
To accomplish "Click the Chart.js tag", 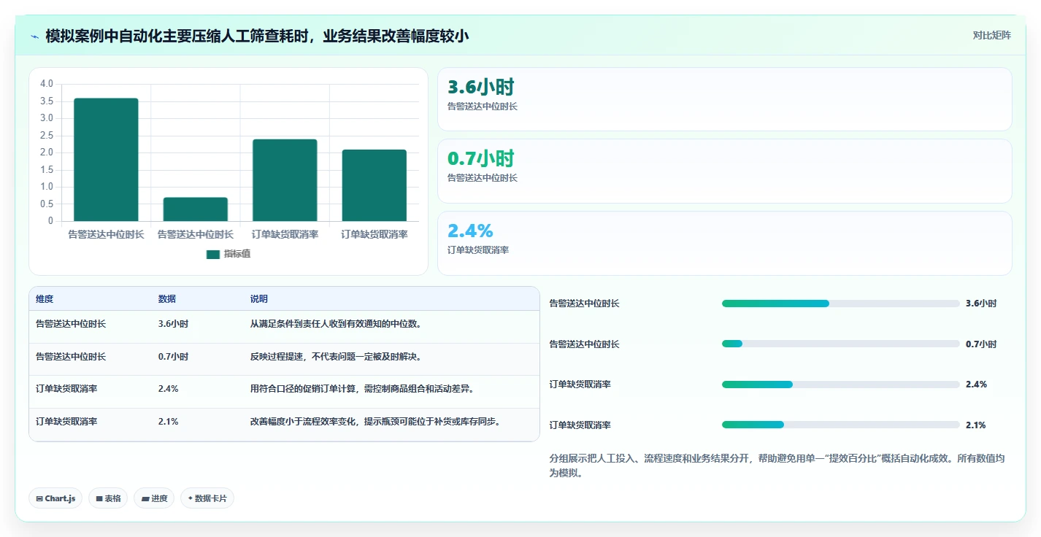I will click(x=56, y=498).
